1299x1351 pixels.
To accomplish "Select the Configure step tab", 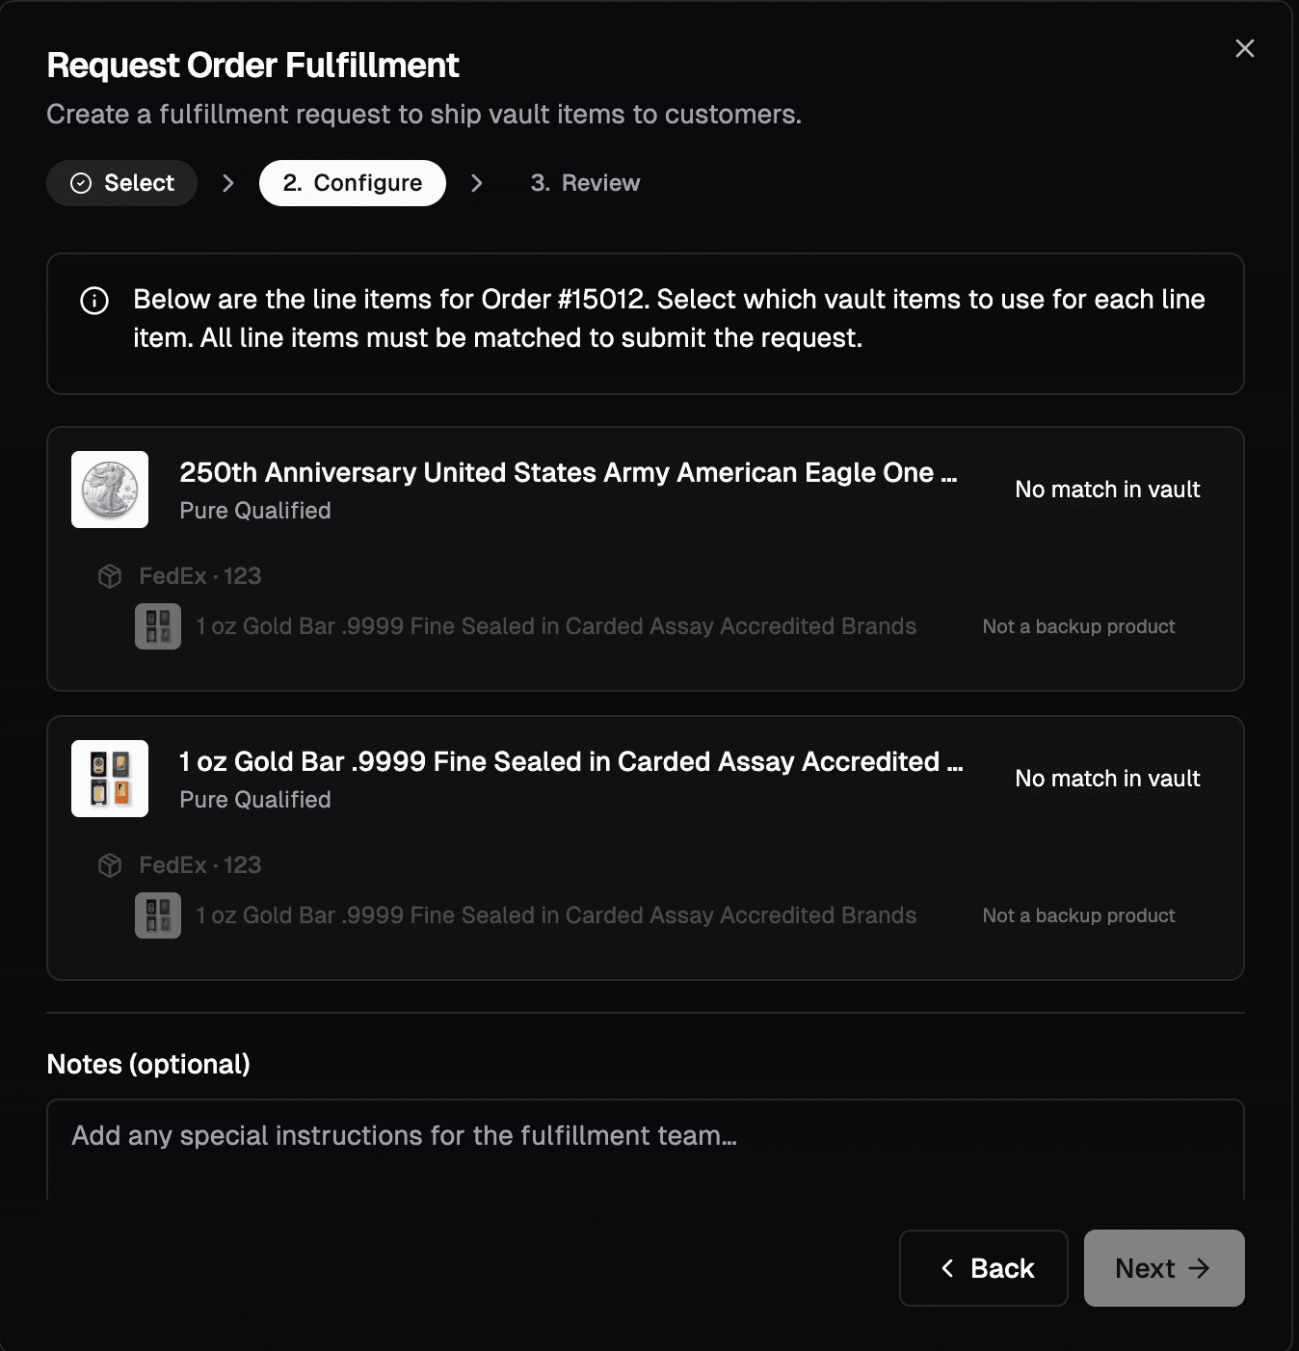I will [x=353, y=183].
